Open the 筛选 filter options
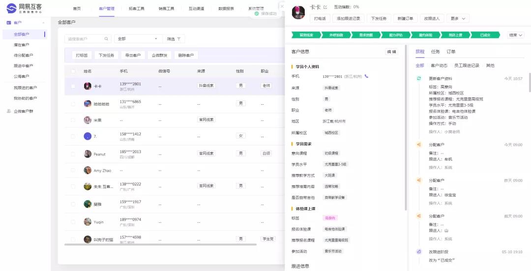Viewport: 531px width, 271px height. [174, 39]
